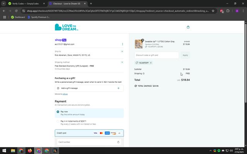The image size is (247, 154).
Task: Open the Dashboard bookmark
Action: (18, 17)
